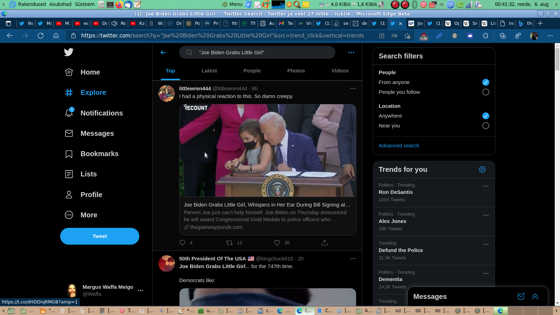
Task: Go to Edge home page
Action: click(x=56, y=36)
